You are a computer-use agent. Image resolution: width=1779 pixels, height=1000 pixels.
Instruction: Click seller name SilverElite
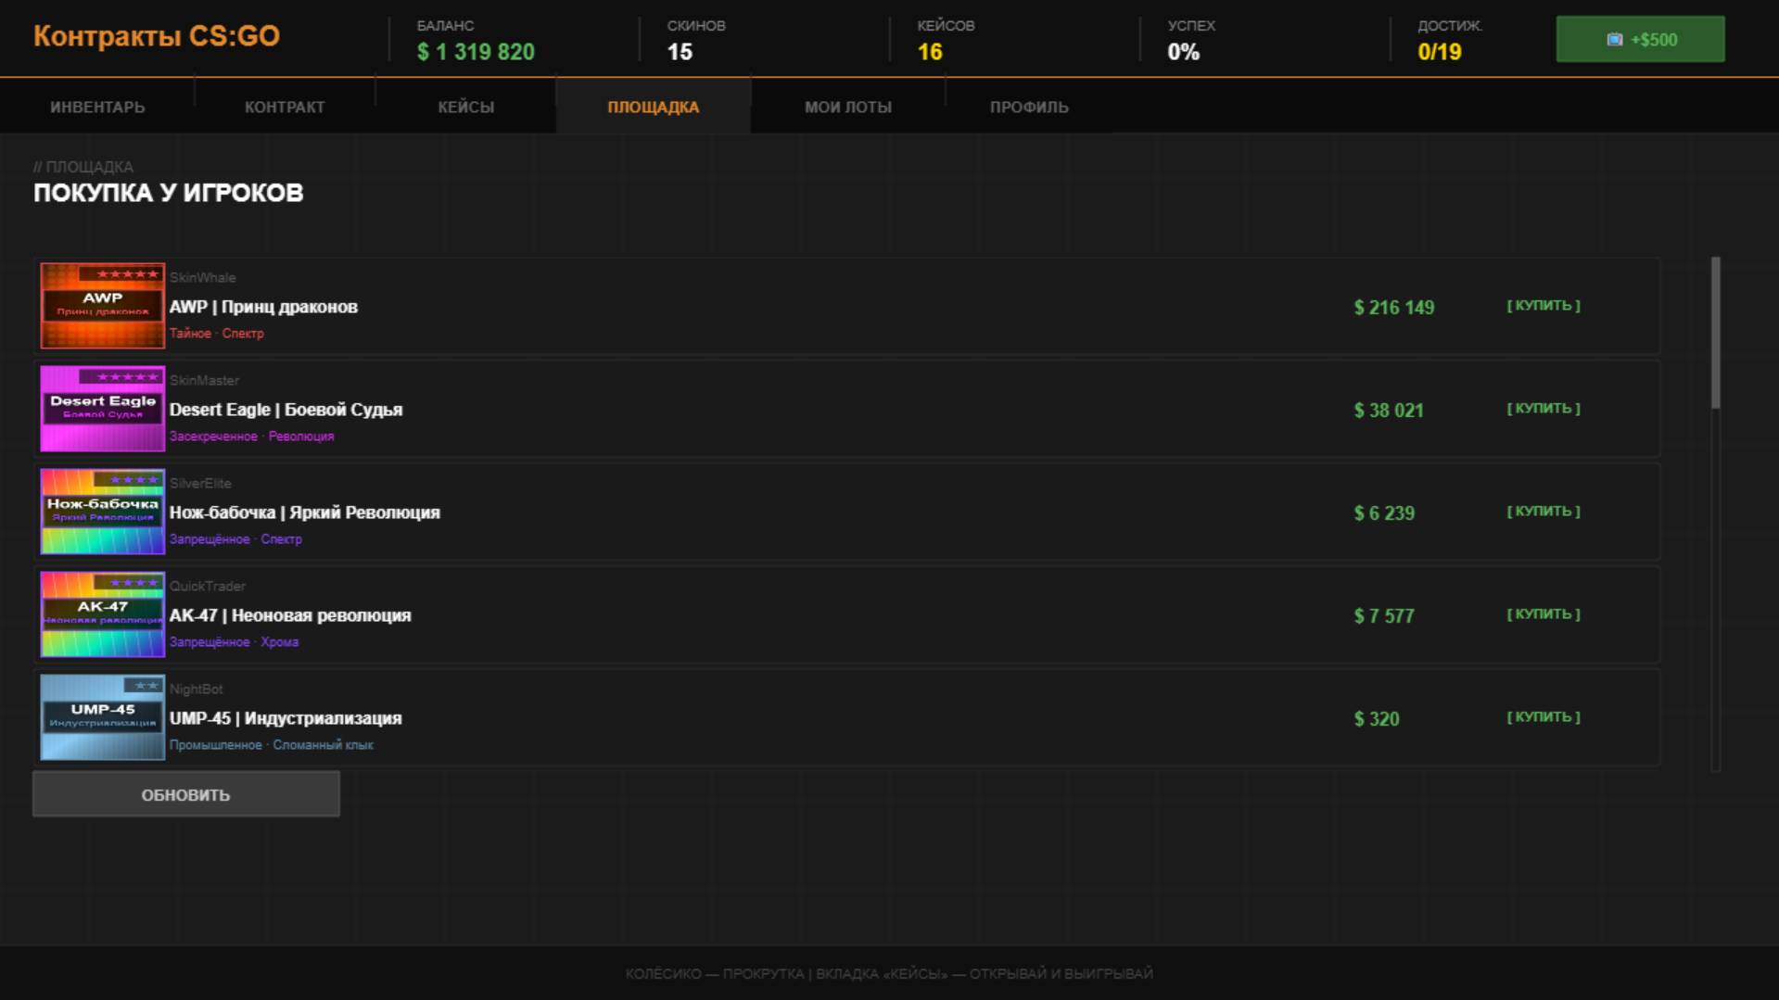pos(200,484)
